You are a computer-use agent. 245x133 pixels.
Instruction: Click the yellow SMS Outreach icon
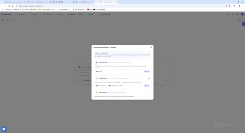pos(97,92)
